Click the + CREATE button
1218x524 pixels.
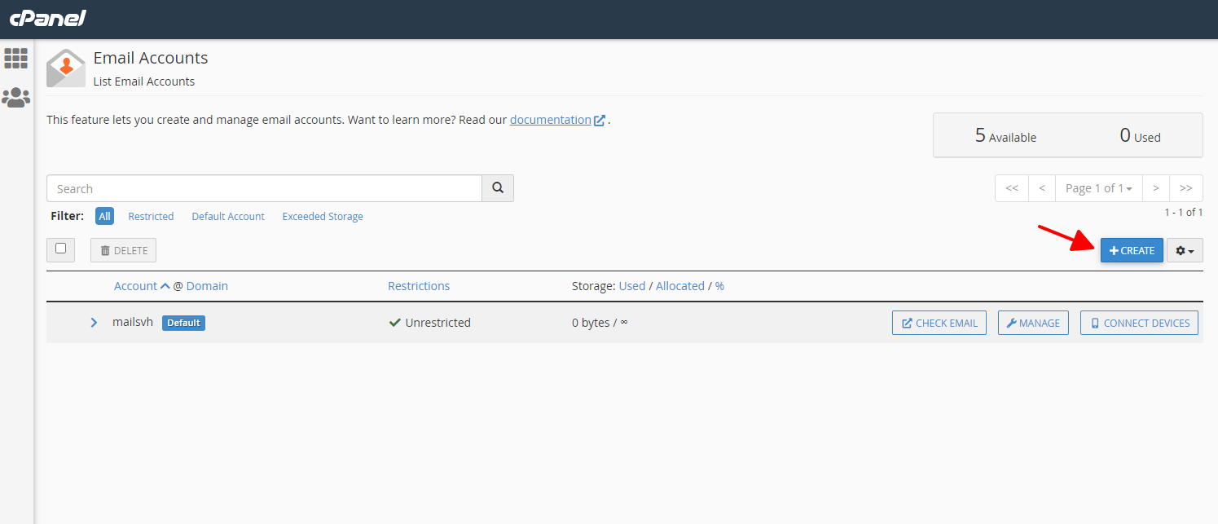click(1132, 250)
